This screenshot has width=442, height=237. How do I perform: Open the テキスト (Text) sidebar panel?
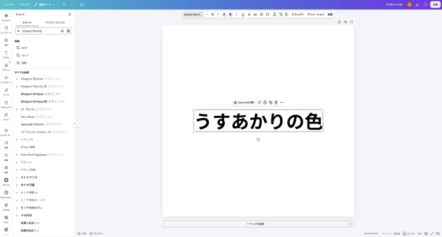6,54
